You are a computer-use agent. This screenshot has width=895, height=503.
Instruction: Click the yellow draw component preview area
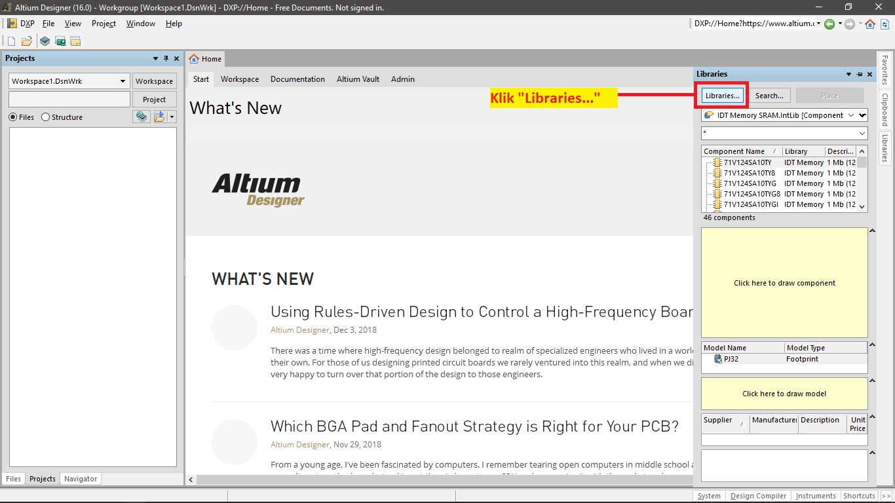784,283
